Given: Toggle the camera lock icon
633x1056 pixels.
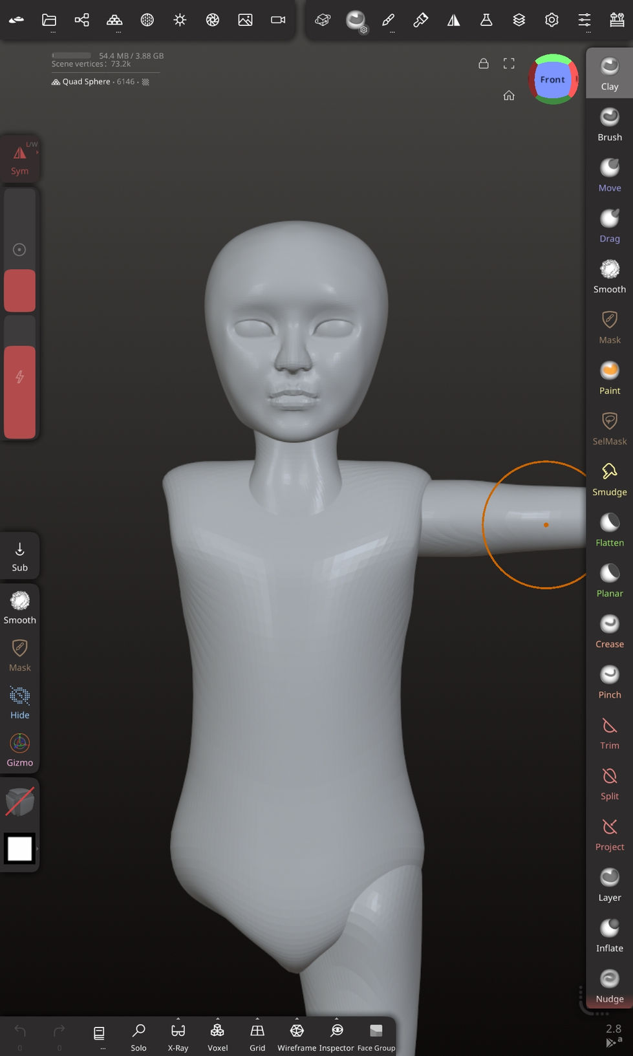Looking at the screenshot, I should [483, 63].
